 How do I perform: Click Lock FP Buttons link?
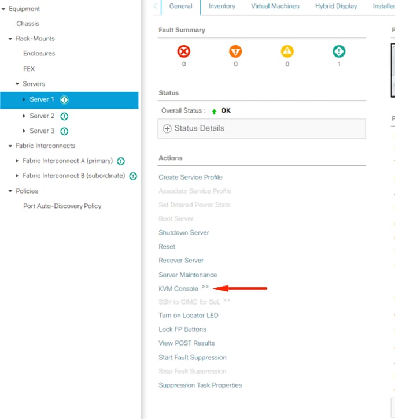(x=182, y=329)
